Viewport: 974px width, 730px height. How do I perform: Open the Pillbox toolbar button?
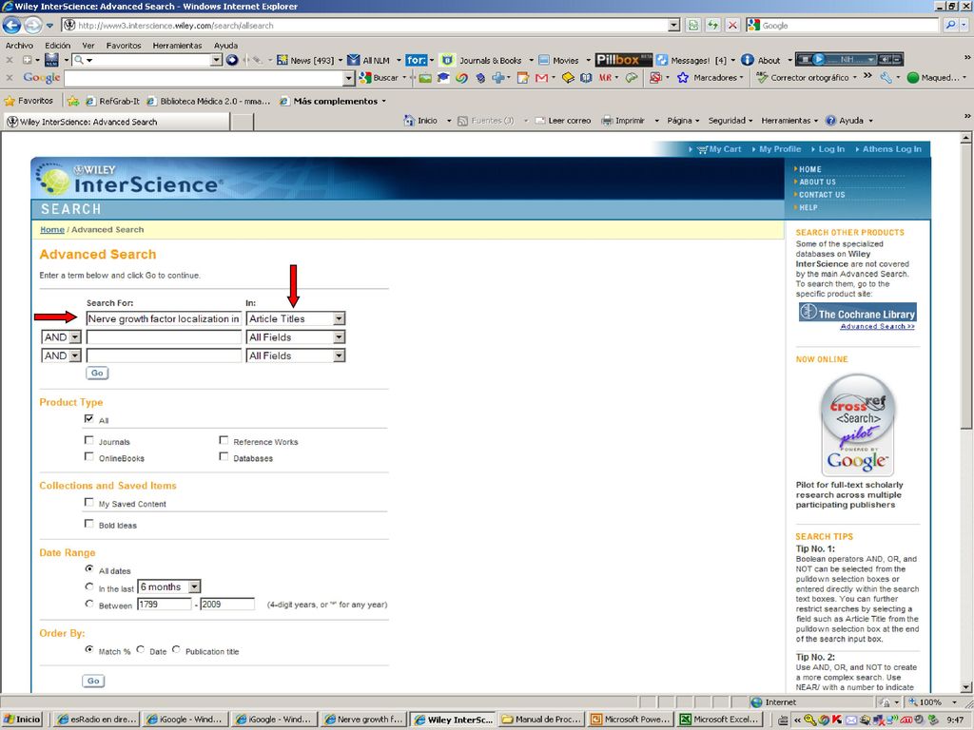pos(624,60)
